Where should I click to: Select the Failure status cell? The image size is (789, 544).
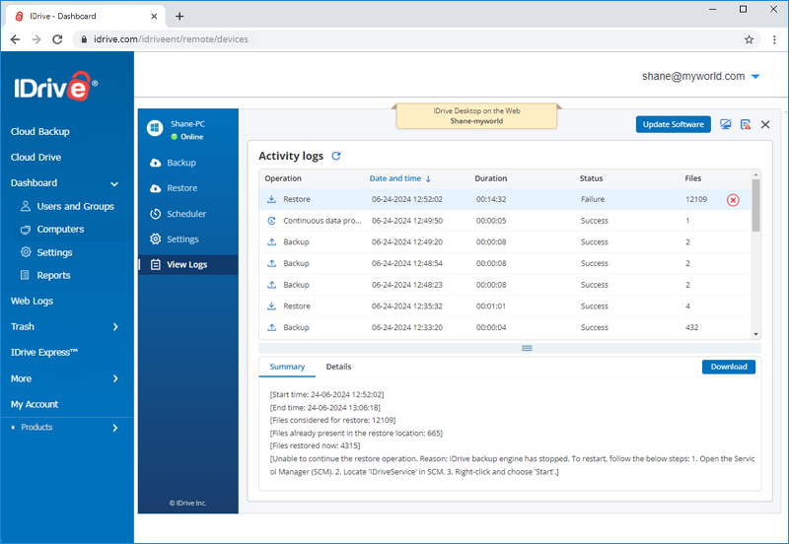(593, 199)
